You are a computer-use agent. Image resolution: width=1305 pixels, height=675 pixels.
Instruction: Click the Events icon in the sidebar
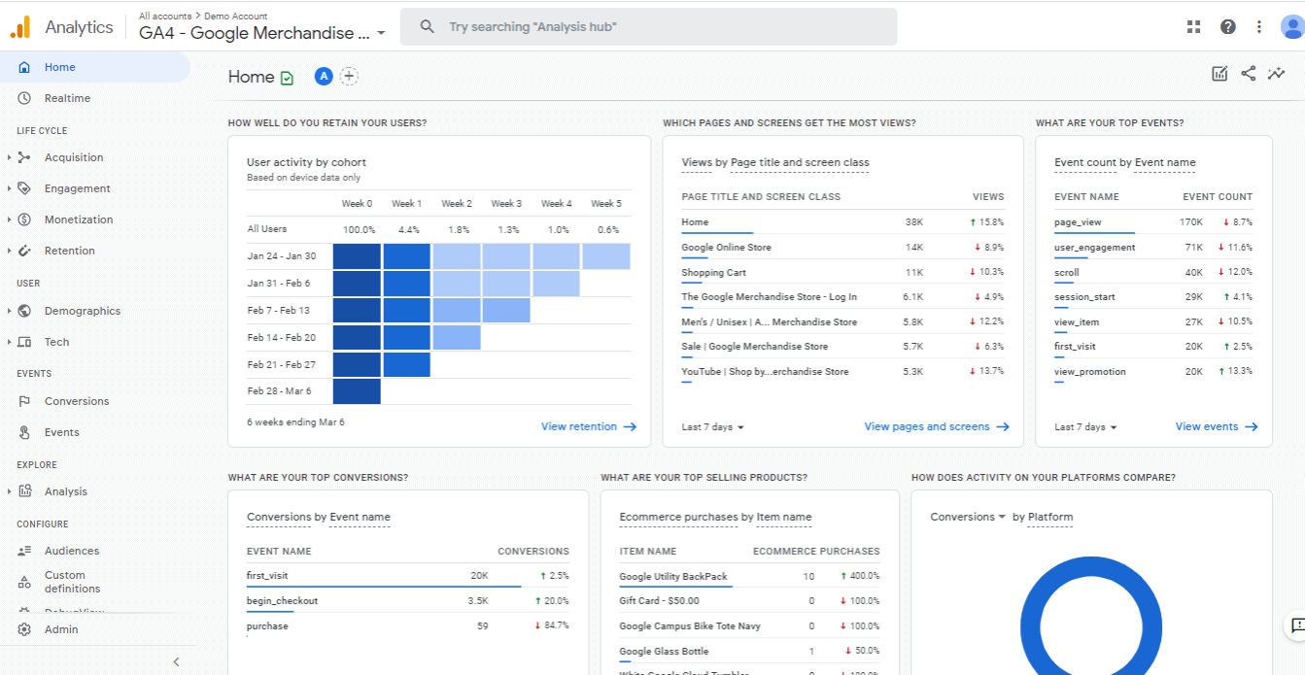[x=24, y=432]
